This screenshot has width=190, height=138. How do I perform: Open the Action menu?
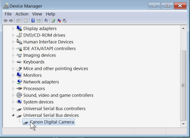point(22,14)
